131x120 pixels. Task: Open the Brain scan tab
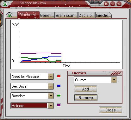click(66, 16)
